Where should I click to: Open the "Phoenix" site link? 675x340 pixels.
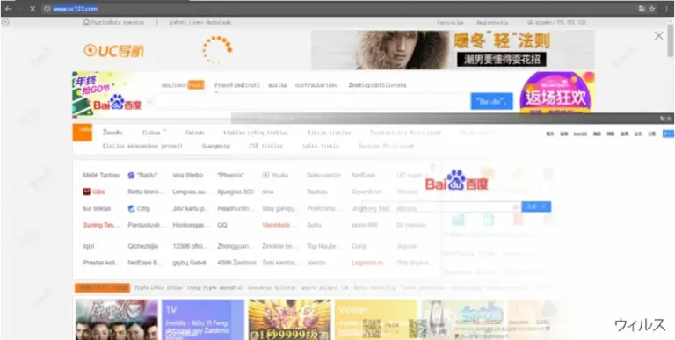pyautogui.click(x=231, y=176)
